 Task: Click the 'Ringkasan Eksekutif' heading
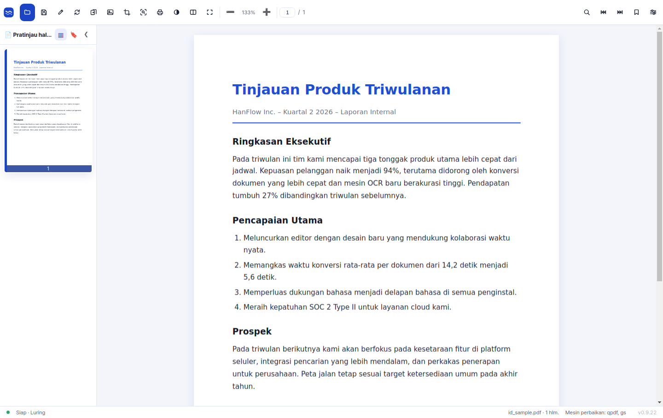click(282, 141)
